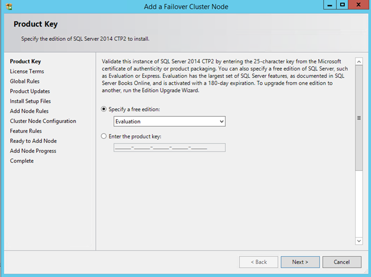This screenshot has height=277, width=371.
Task: Click the Next button
Action: pos(300,262)
